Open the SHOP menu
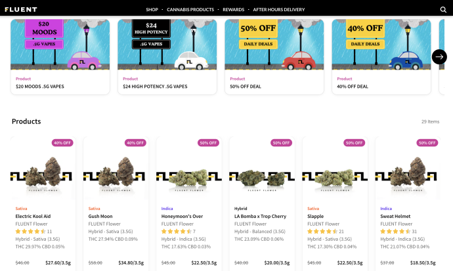Image resolution: width=453 pixels, height=271 pixels. pos(152,10)
